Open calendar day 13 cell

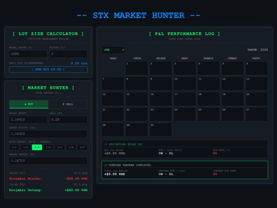click(256, 84)
